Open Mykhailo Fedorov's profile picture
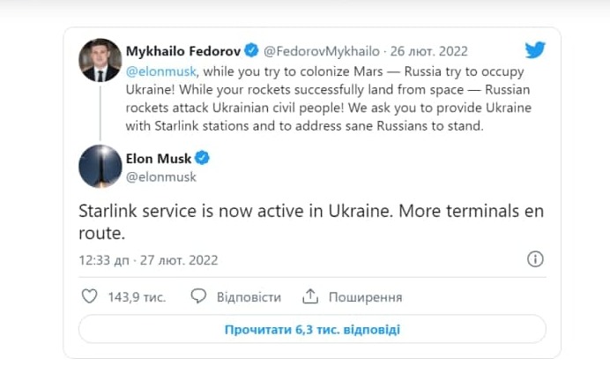 click(100, 60)
